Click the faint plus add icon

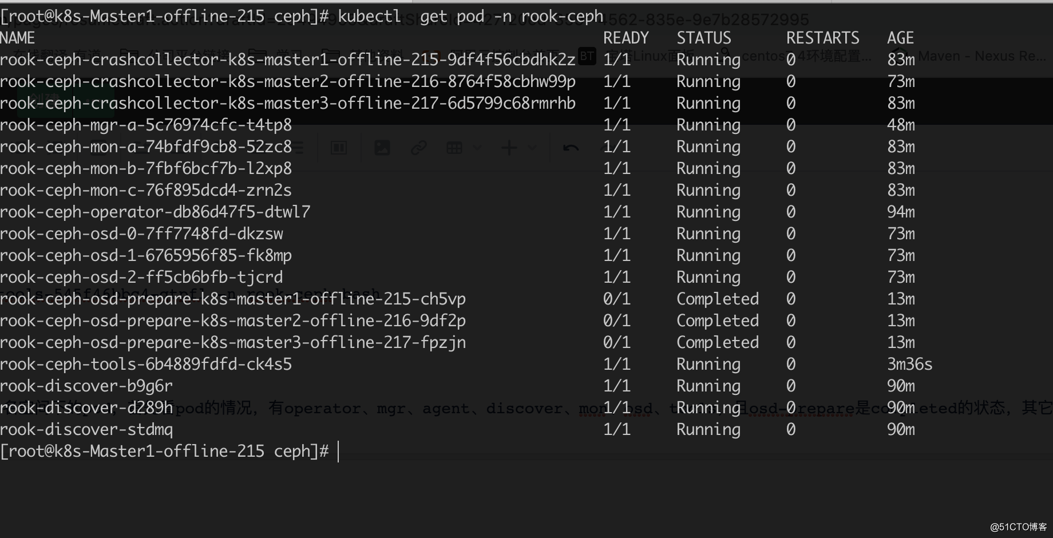[x=509, y=148]
